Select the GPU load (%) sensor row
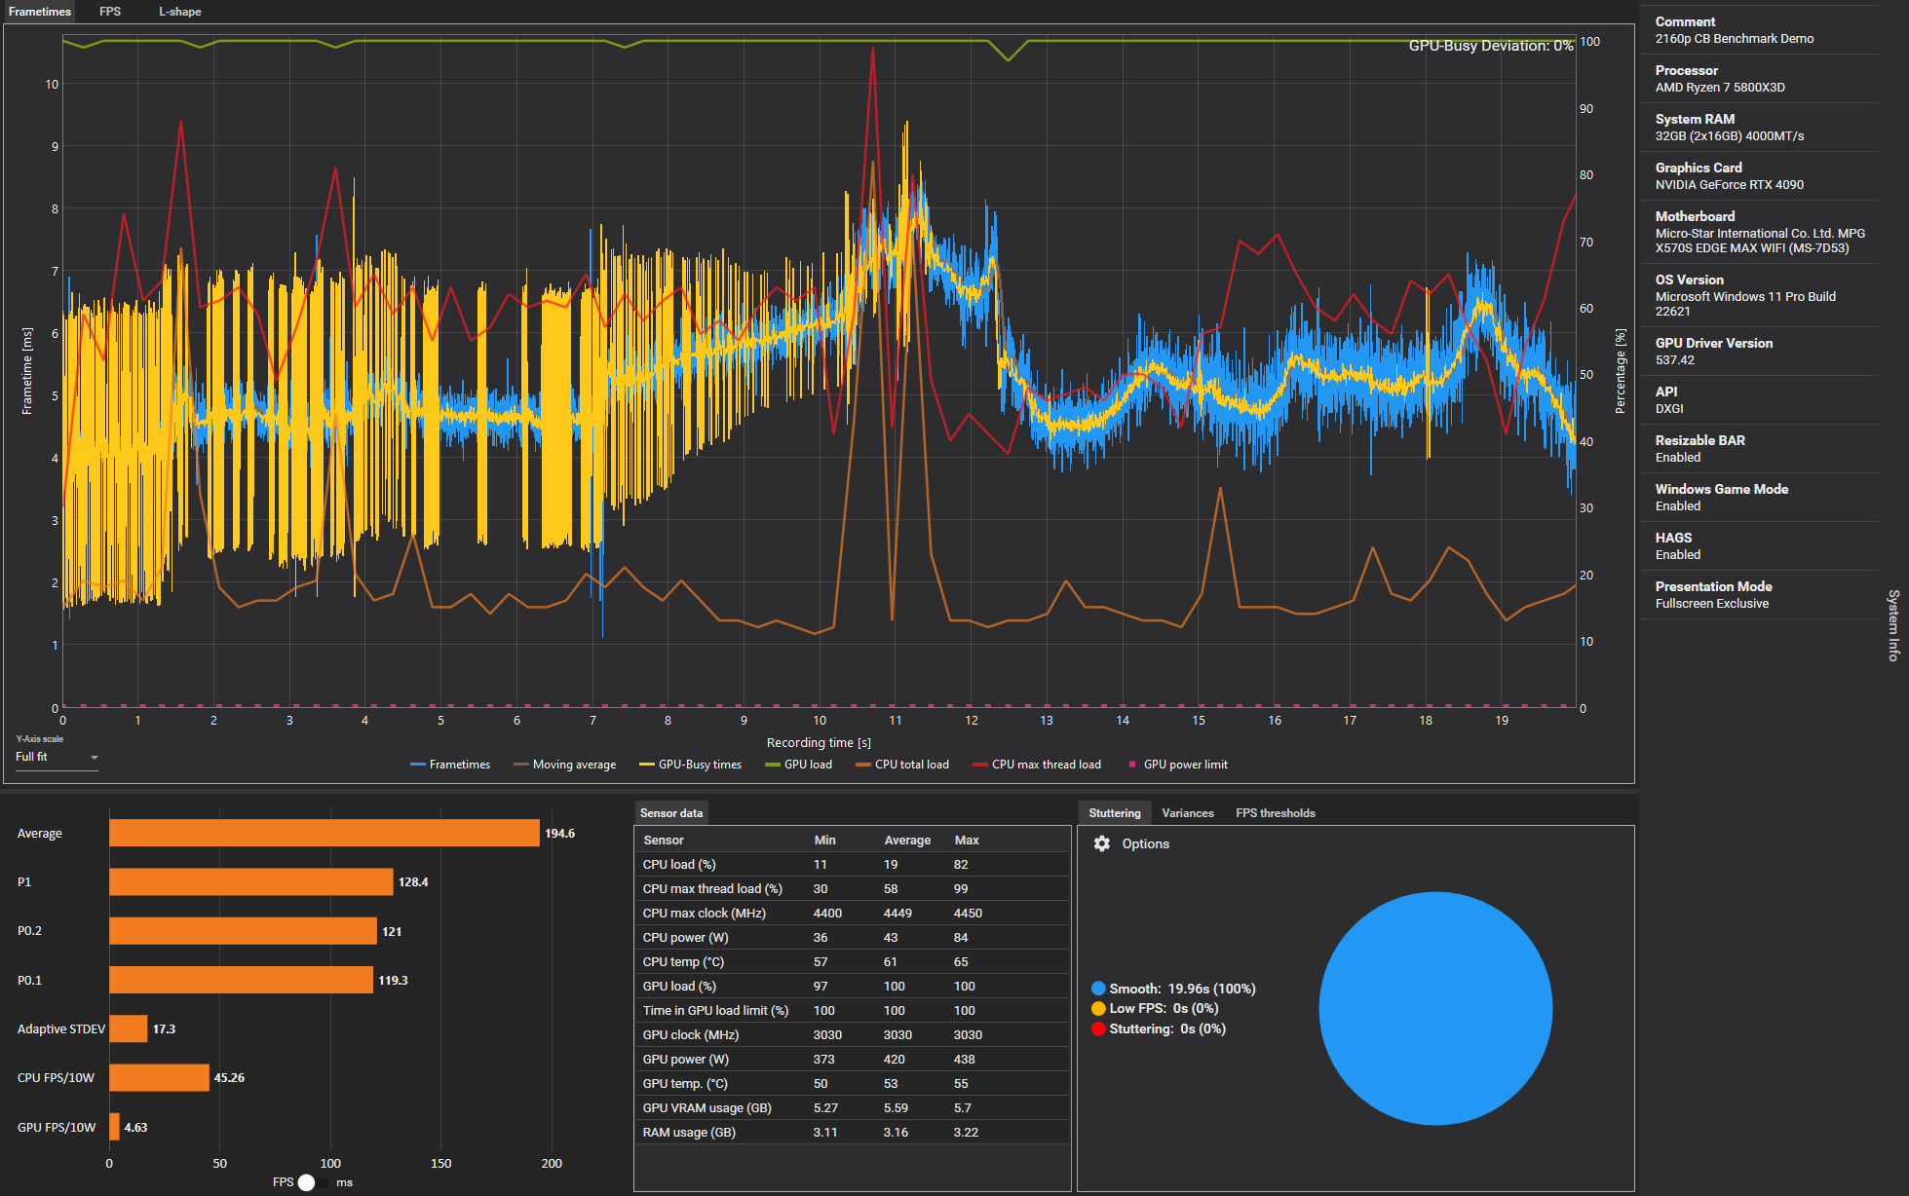The width and height of the screenshot is (1909, 1196). (853, 987)
